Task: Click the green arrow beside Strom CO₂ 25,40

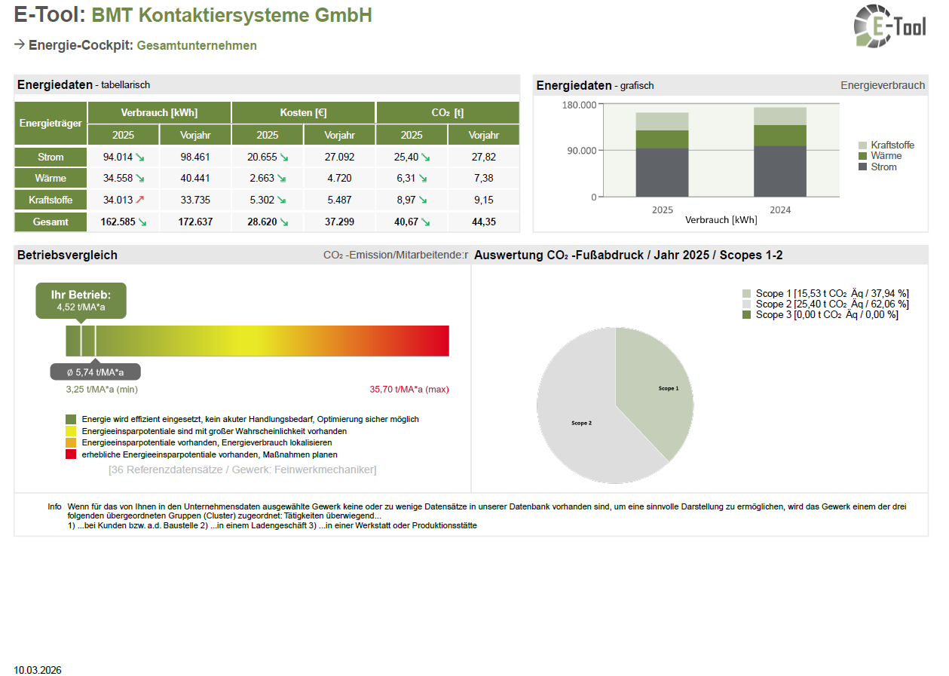Action: pos(426,158)
